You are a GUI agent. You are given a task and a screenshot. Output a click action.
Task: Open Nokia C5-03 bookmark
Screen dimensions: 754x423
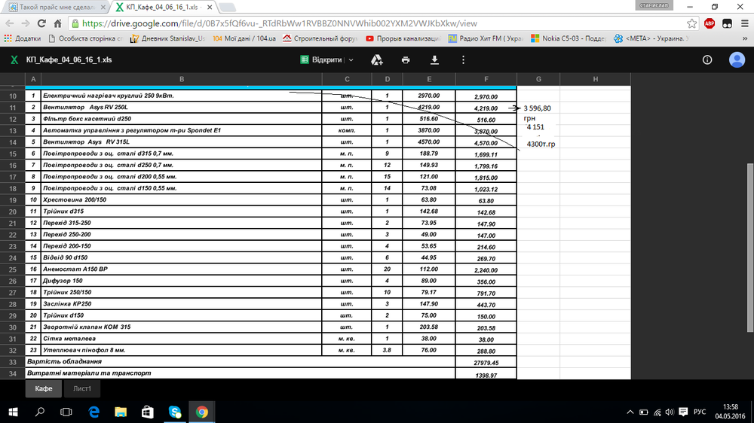tap(569, 38)
